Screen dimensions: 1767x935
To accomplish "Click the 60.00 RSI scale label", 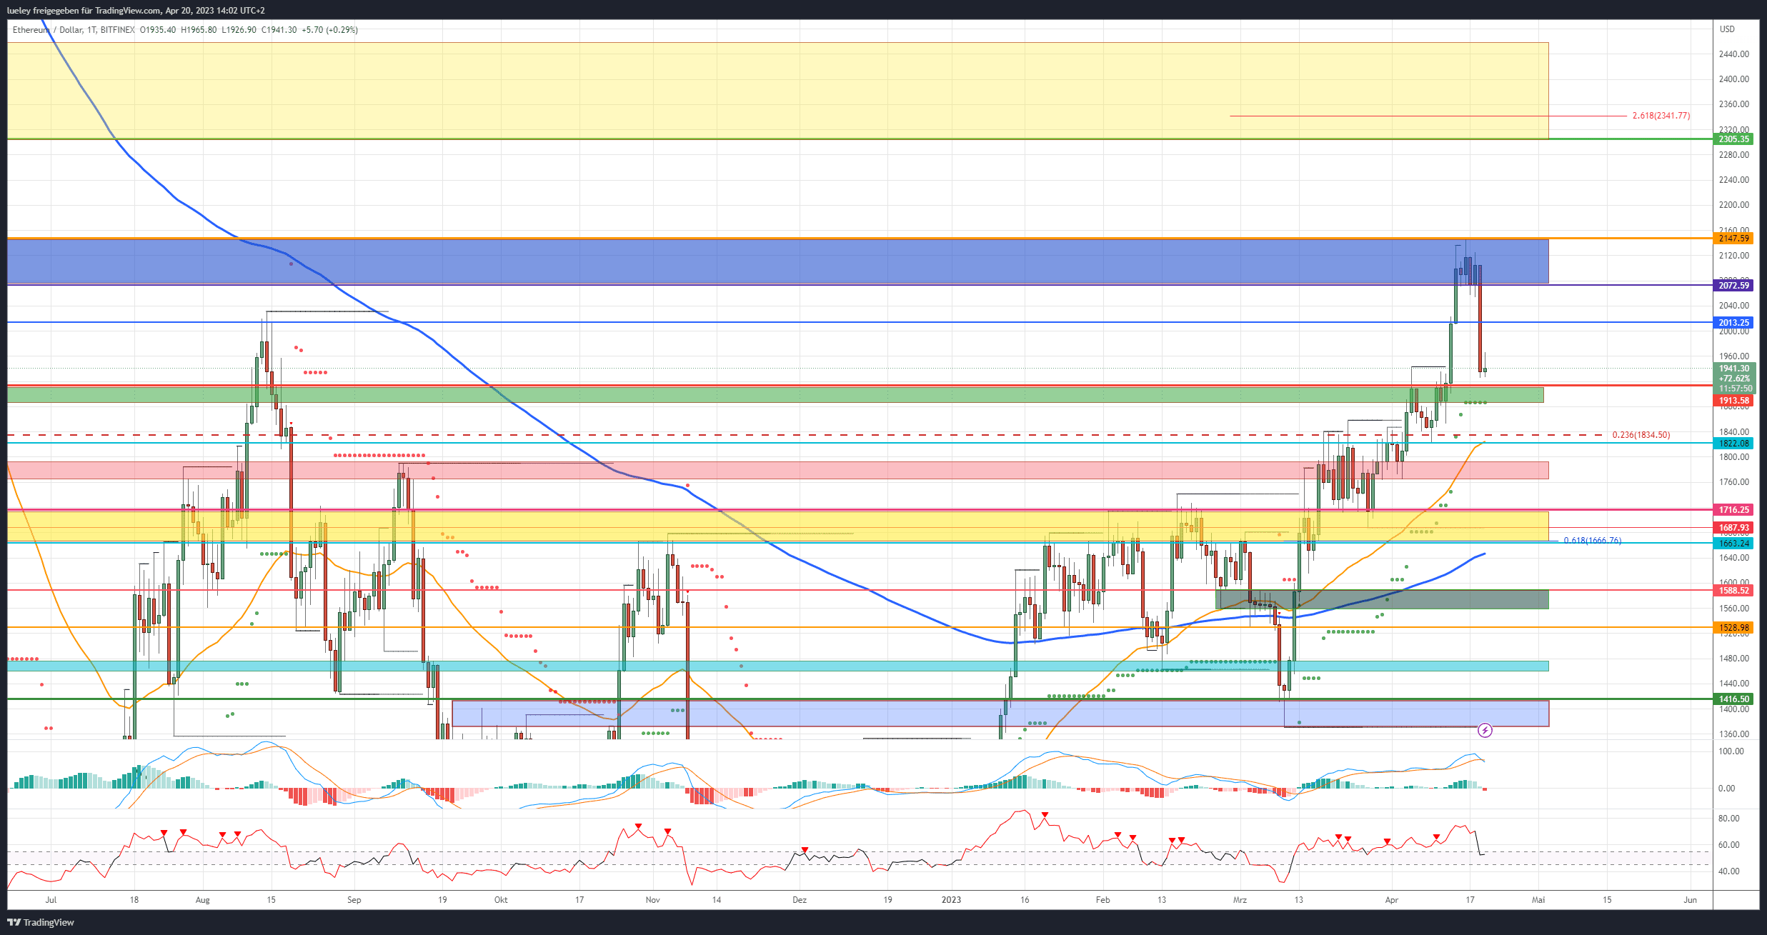I will 1729,845.
